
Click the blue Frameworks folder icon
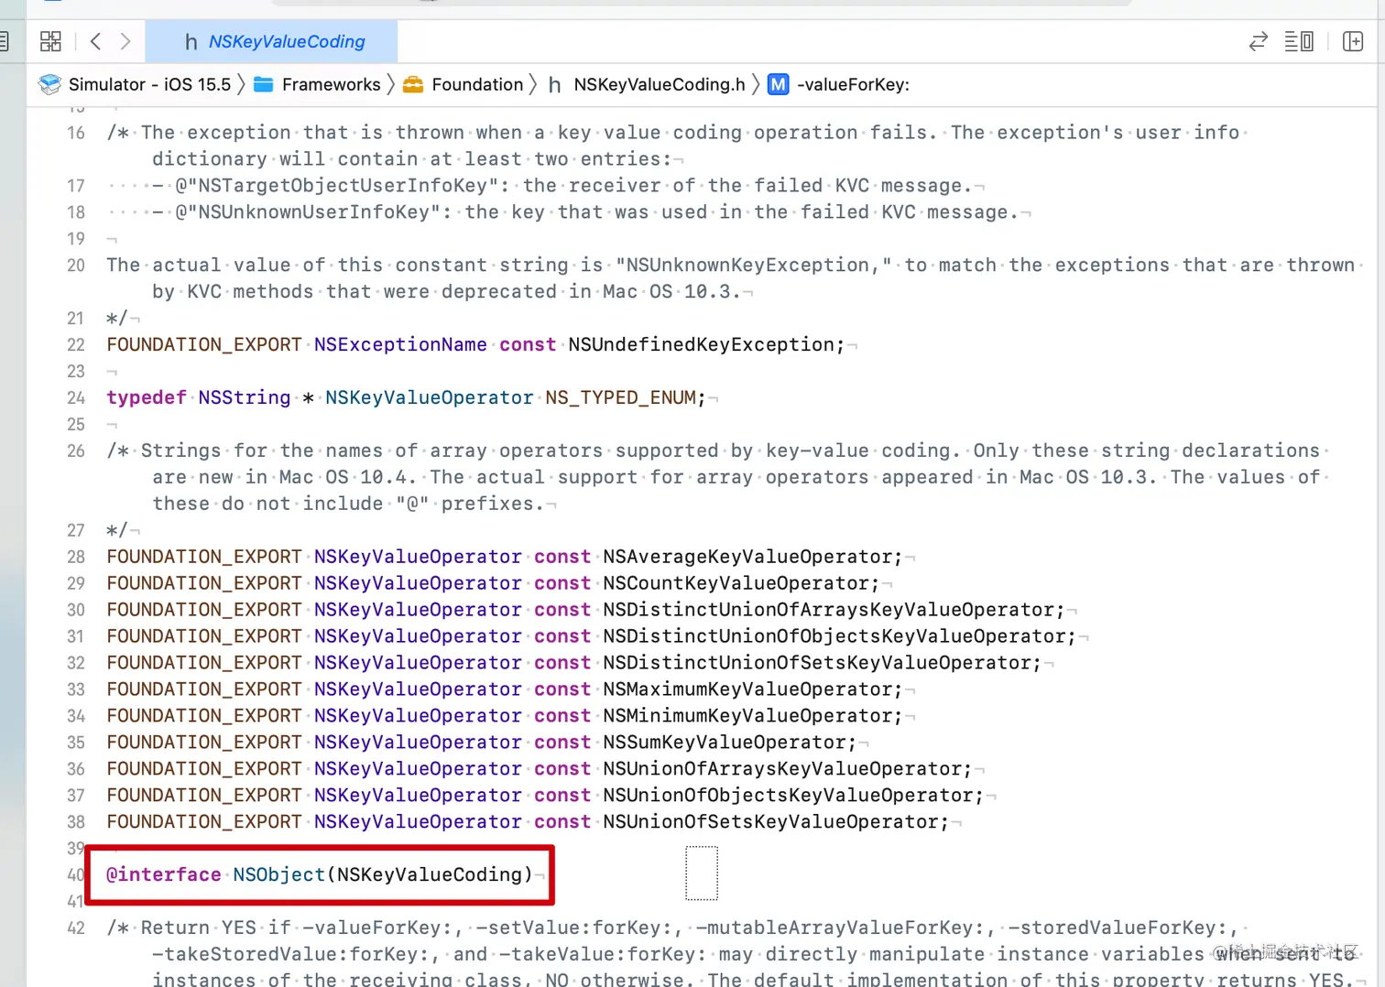coord(264,84)
